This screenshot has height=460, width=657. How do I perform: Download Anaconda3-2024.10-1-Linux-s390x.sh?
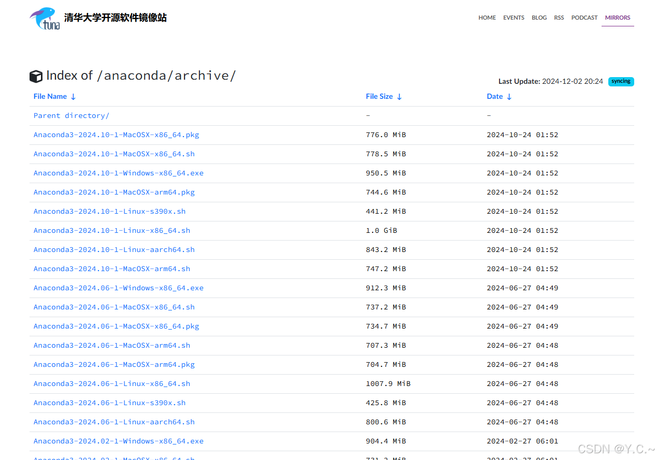(109, 211)
